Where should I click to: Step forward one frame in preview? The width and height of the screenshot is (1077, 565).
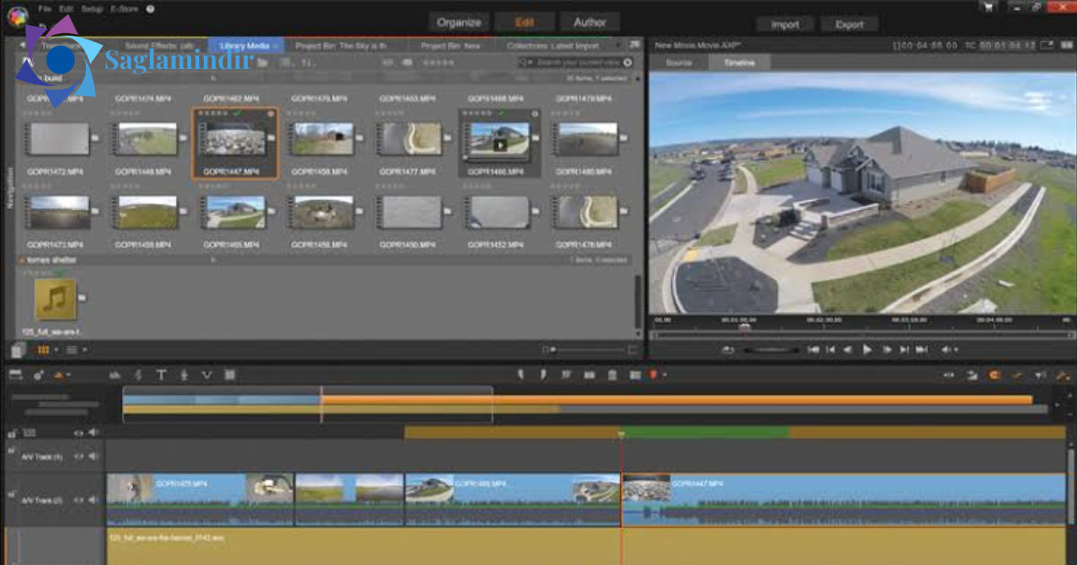coord(887,350)
